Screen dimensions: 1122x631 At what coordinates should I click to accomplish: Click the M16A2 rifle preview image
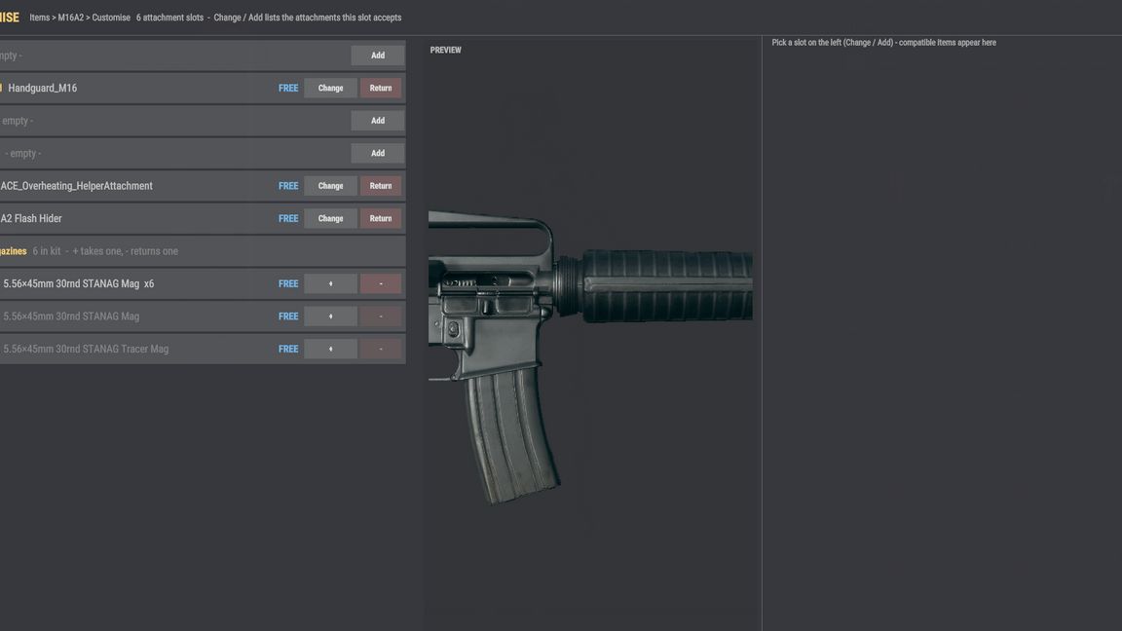pyautogui.click(x=590, y=356)
